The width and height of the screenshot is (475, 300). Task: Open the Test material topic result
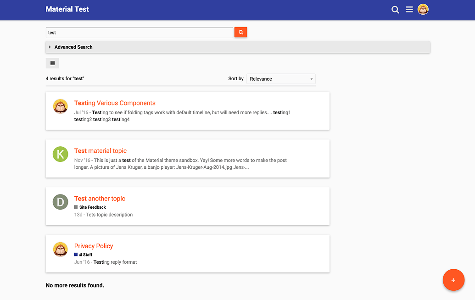pos(101,151)
